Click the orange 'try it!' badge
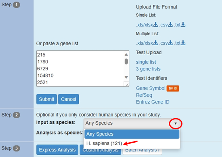 pyautogui.click(x=173, y=88)
